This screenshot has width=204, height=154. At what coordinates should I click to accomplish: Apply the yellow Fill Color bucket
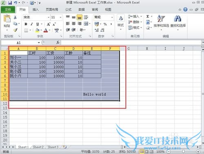(37, 30)
